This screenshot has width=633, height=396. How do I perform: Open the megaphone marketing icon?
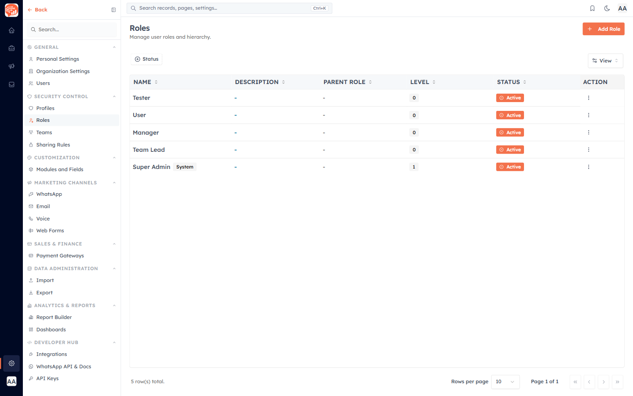click(11, 66)
